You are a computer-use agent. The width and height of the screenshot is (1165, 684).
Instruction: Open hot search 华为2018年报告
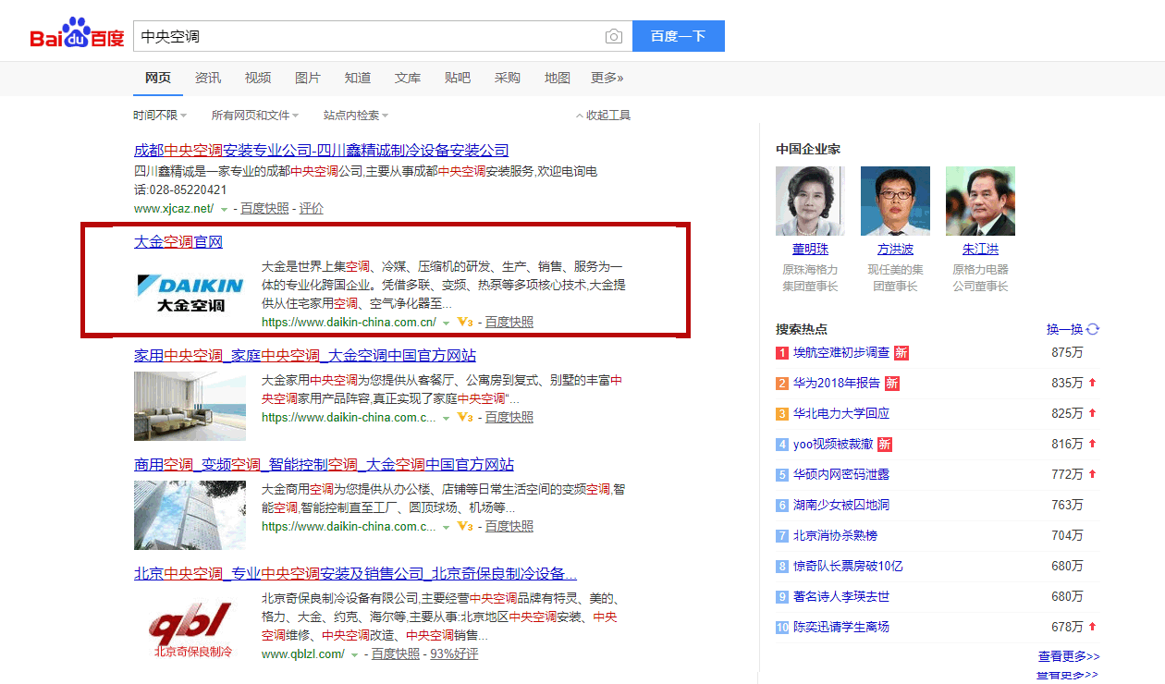pos(837,383)
